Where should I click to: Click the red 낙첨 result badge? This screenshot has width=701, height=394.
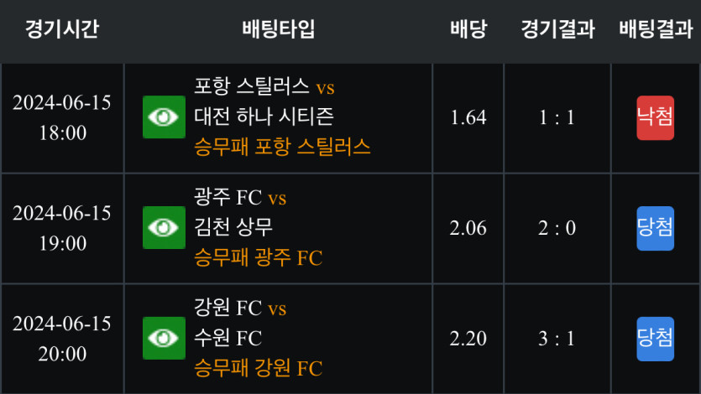(655, 117)
